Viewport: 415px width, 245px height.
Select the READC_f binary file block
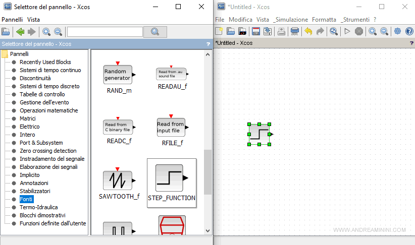119,131
